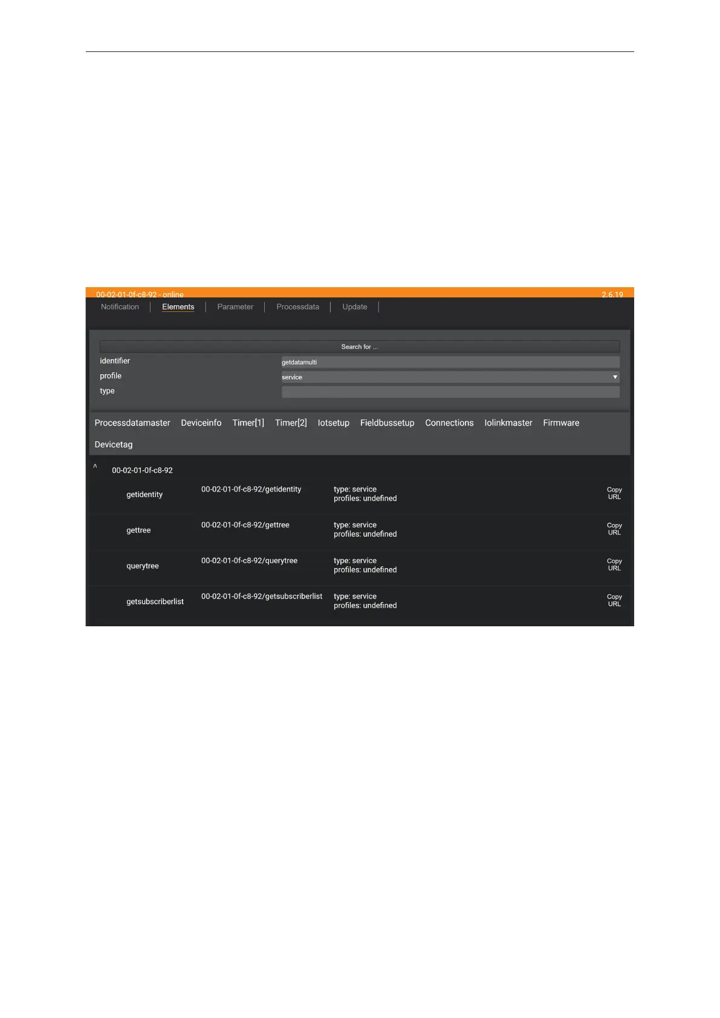Copy URL for querytree service
The width and height of the screenshot is (720, 1018).
(x=614, y=565)
